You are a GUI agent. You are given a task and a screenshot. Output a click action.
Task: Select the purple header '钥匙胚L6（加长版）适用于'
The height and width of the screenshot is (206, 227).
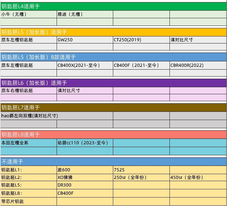click(x=113, y=83)
